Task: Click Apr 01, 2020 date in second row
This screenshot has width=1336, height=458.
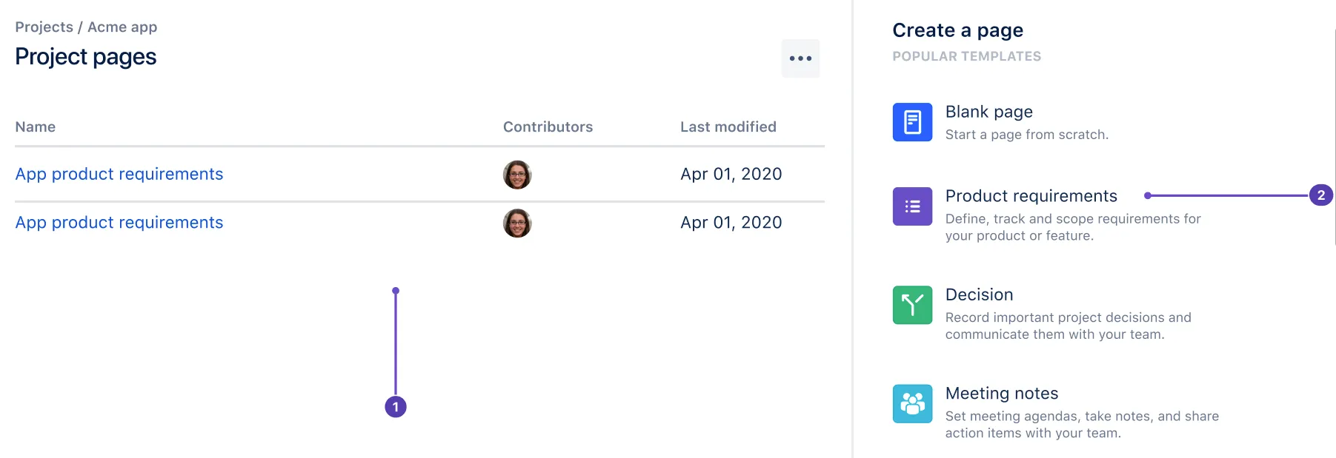Action: coord(731,223)
